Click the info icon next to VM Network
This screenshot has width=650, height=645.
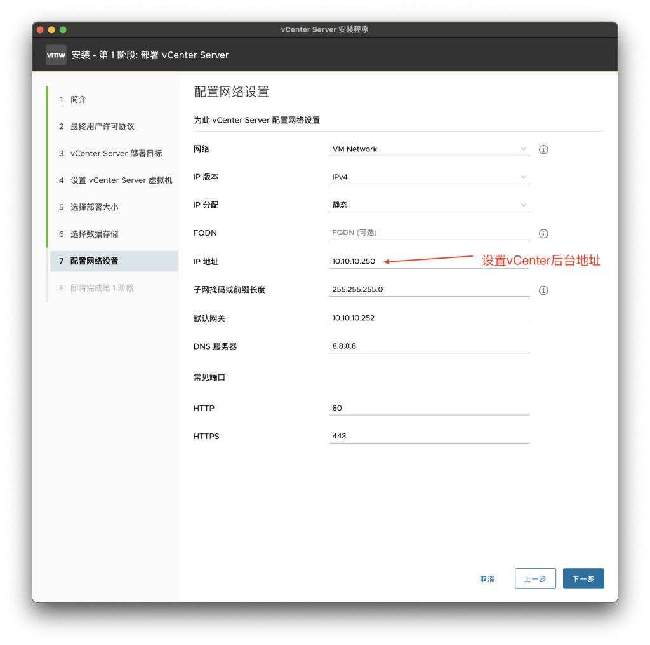pos(543,149)
